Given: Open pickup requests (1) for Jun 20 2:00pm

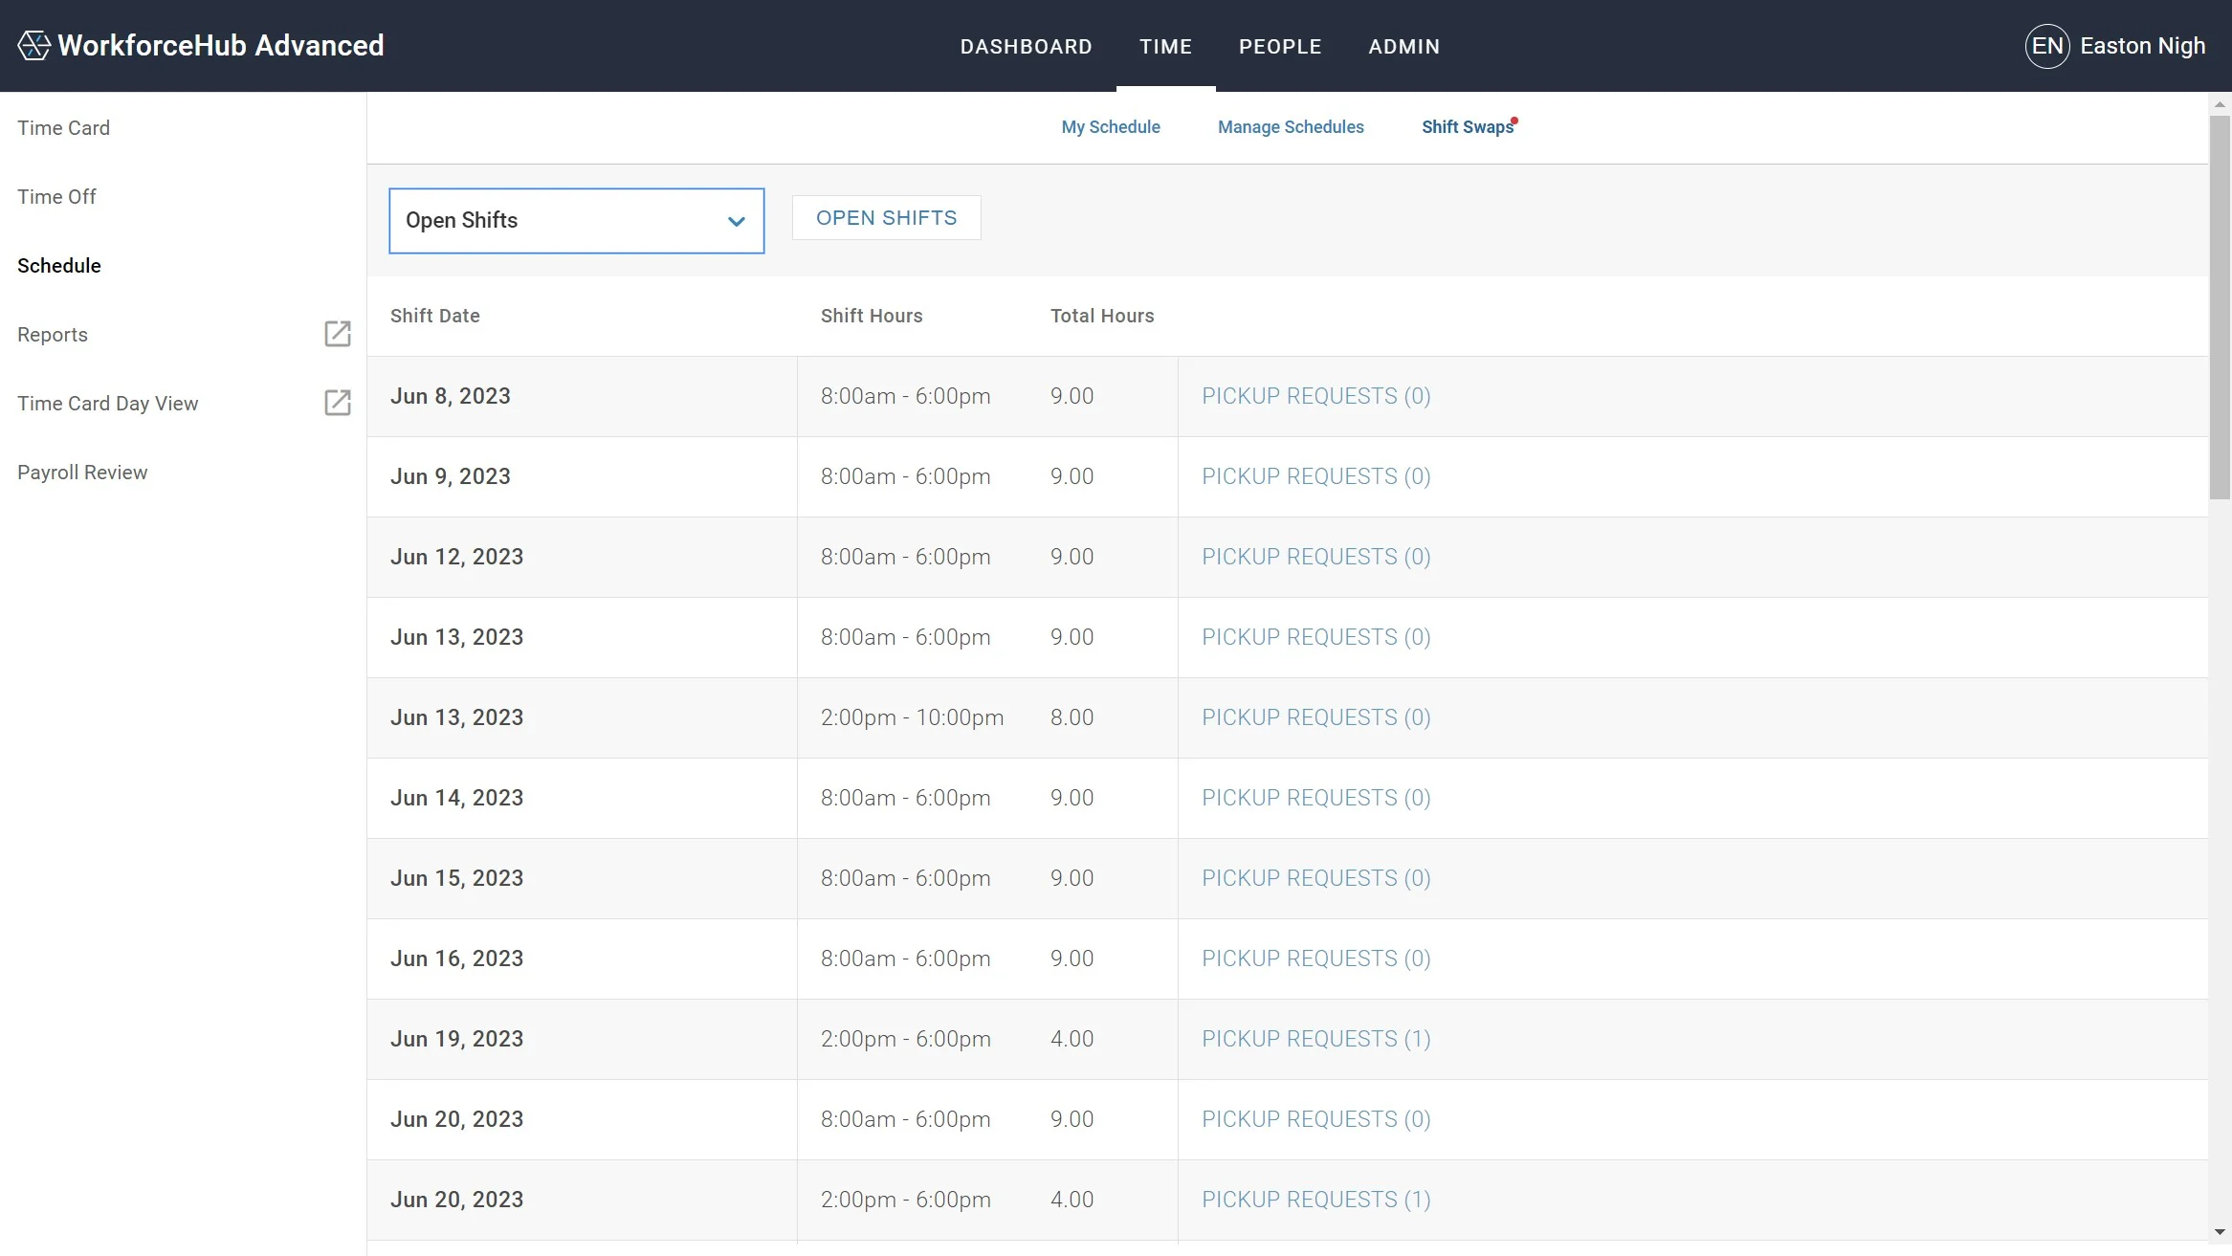Looking at the screenshot, I should (x=1316, y=1200).
